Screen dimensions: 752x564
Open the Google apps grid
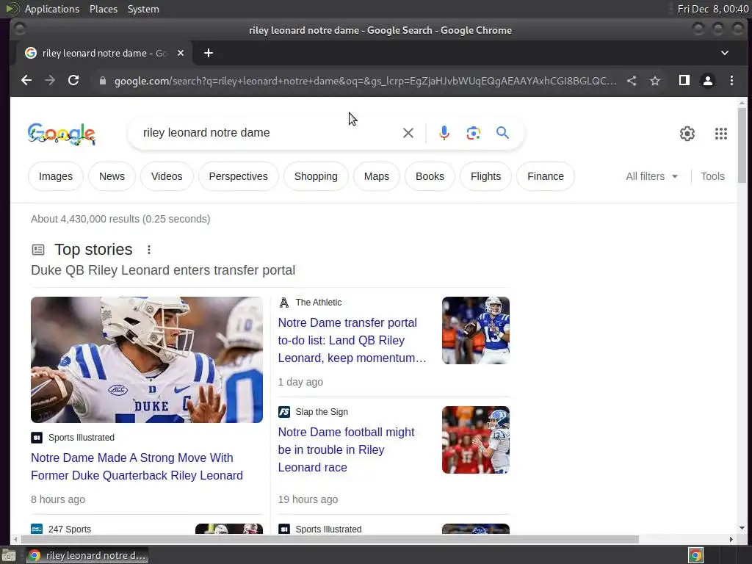click(x=721, y=134)
